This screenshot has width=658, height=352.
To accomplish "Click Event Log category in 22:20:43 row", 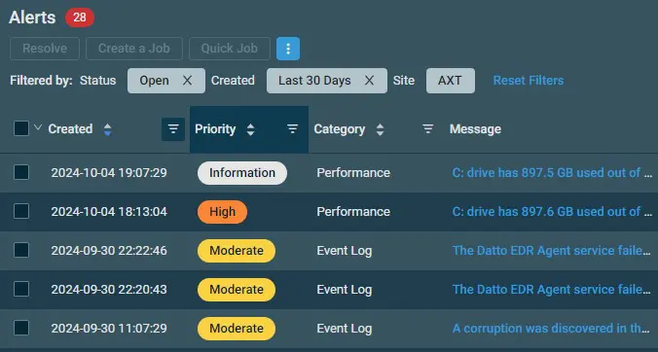I will (x=345, y=290).
